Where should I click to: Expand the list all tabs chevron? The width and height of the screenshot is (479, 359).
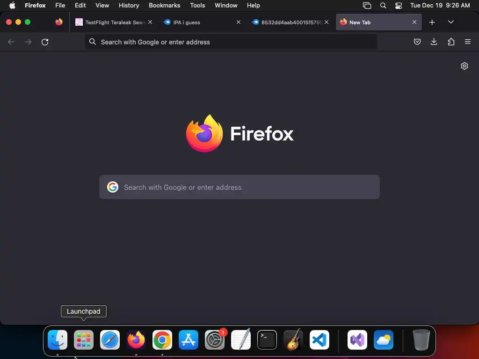tap(450, 22)
